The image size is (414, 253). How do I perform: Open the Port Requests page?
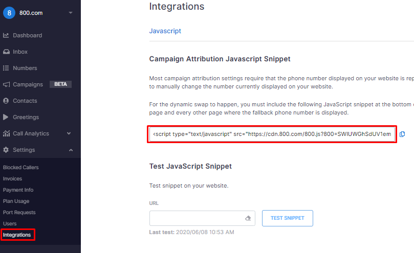point(19,213)
